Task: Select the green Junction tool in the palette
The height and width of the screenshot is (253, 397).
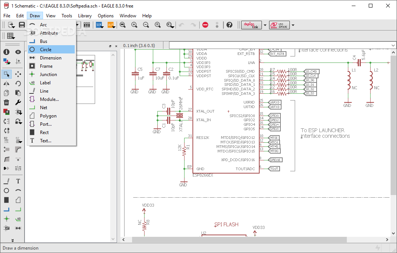Action: [x=6, y=219]
